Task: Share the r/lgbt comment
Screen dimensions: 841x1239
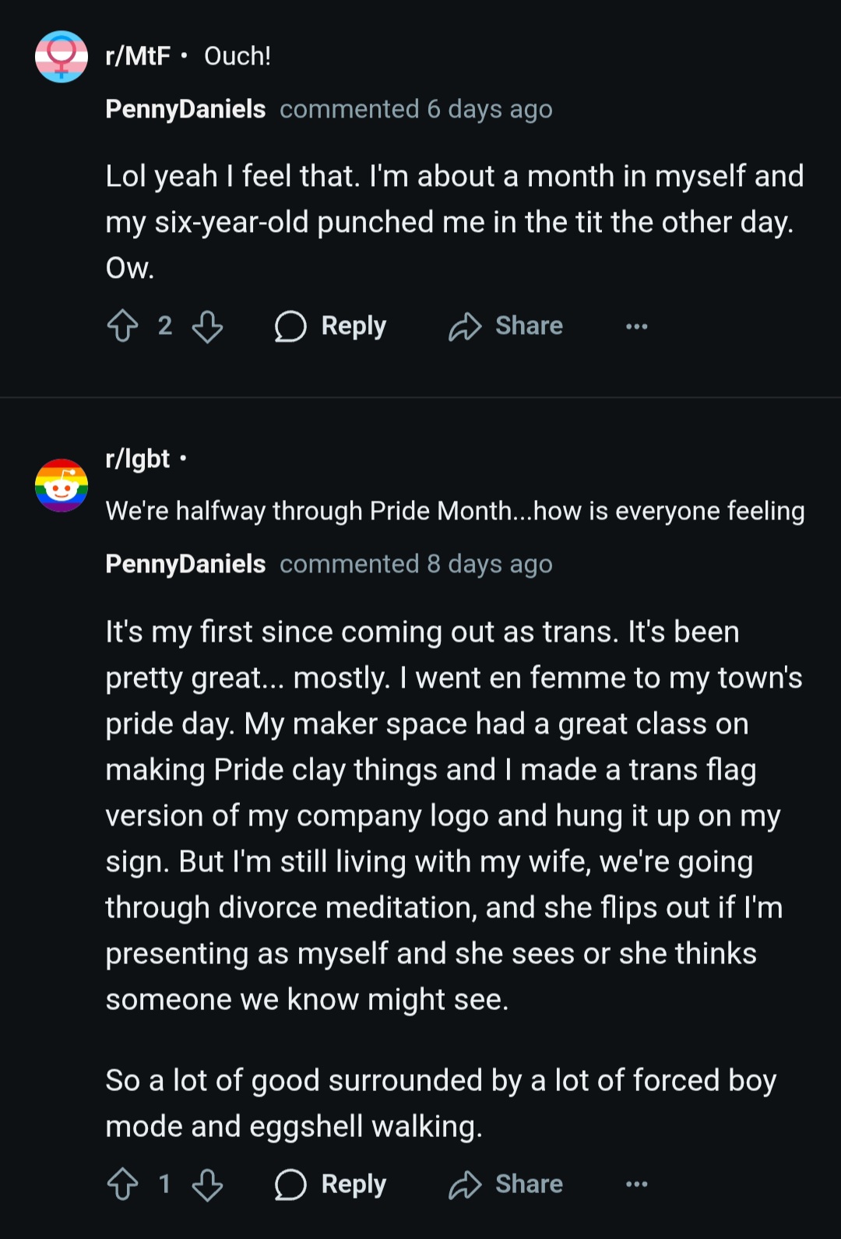Action: pos(505,1184)
